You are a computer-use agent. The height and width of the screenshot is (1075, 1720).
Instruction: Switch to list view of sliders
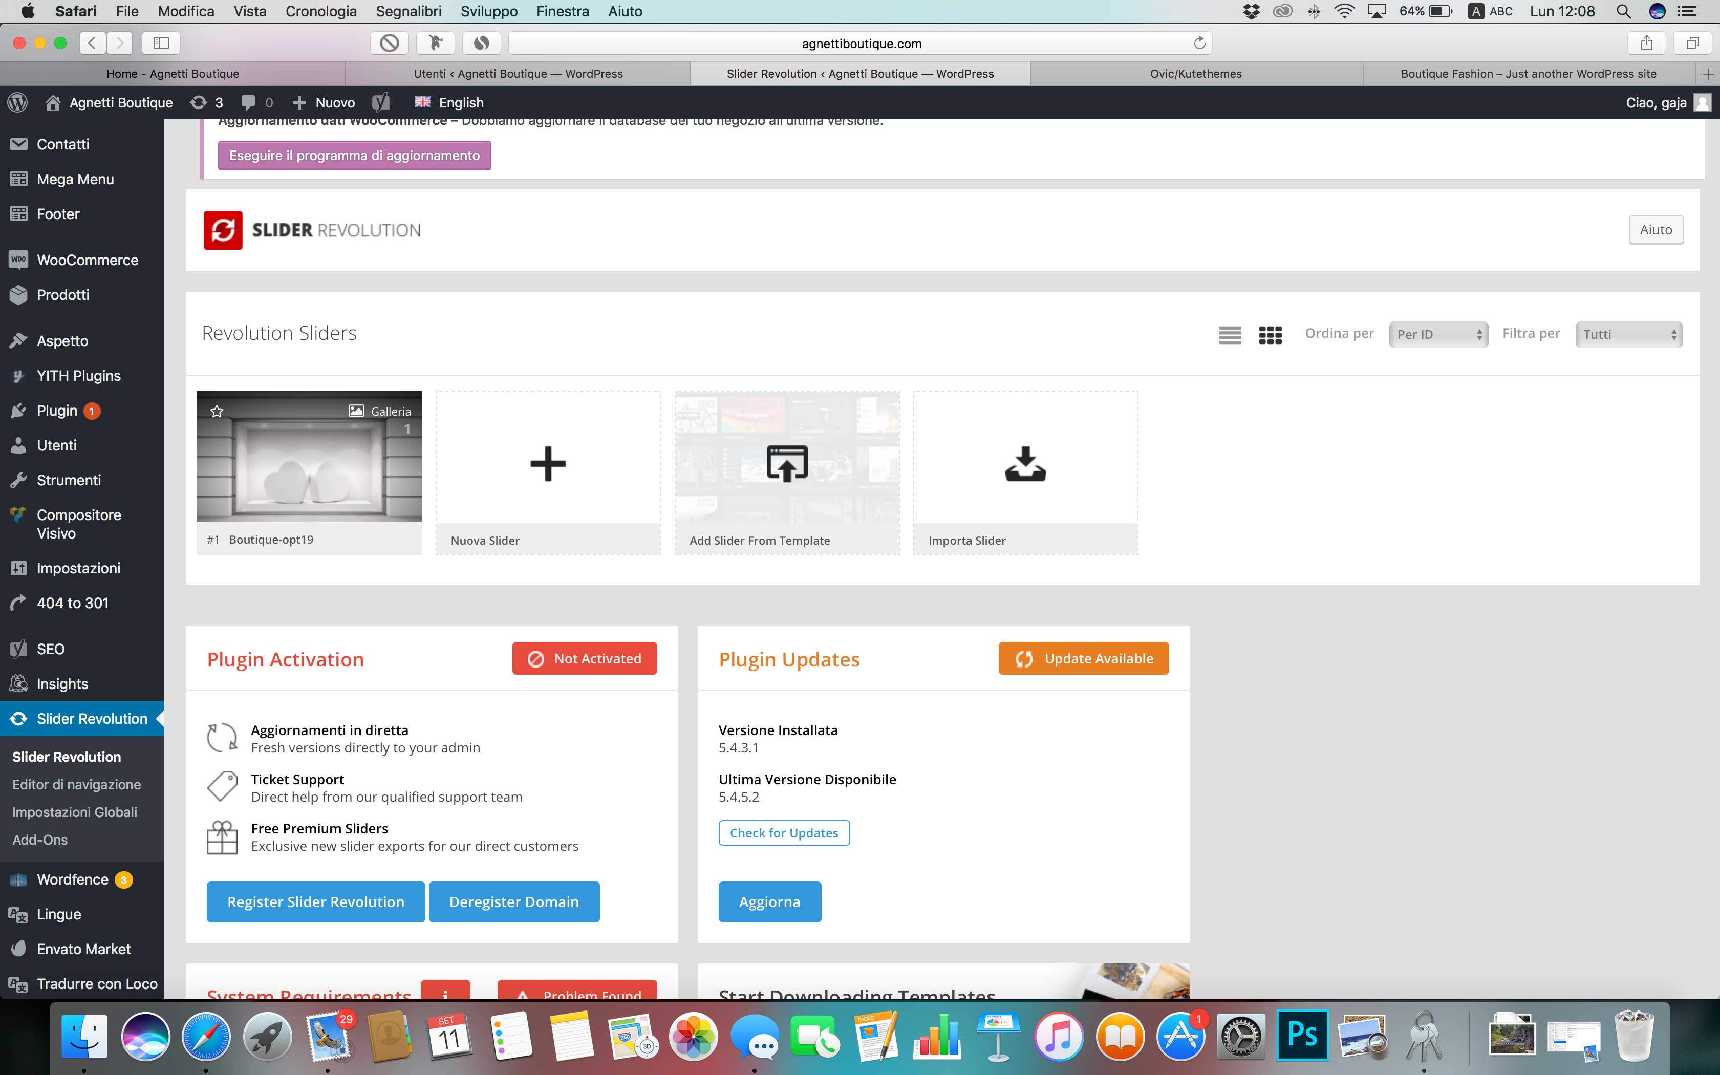point(1230,334)
